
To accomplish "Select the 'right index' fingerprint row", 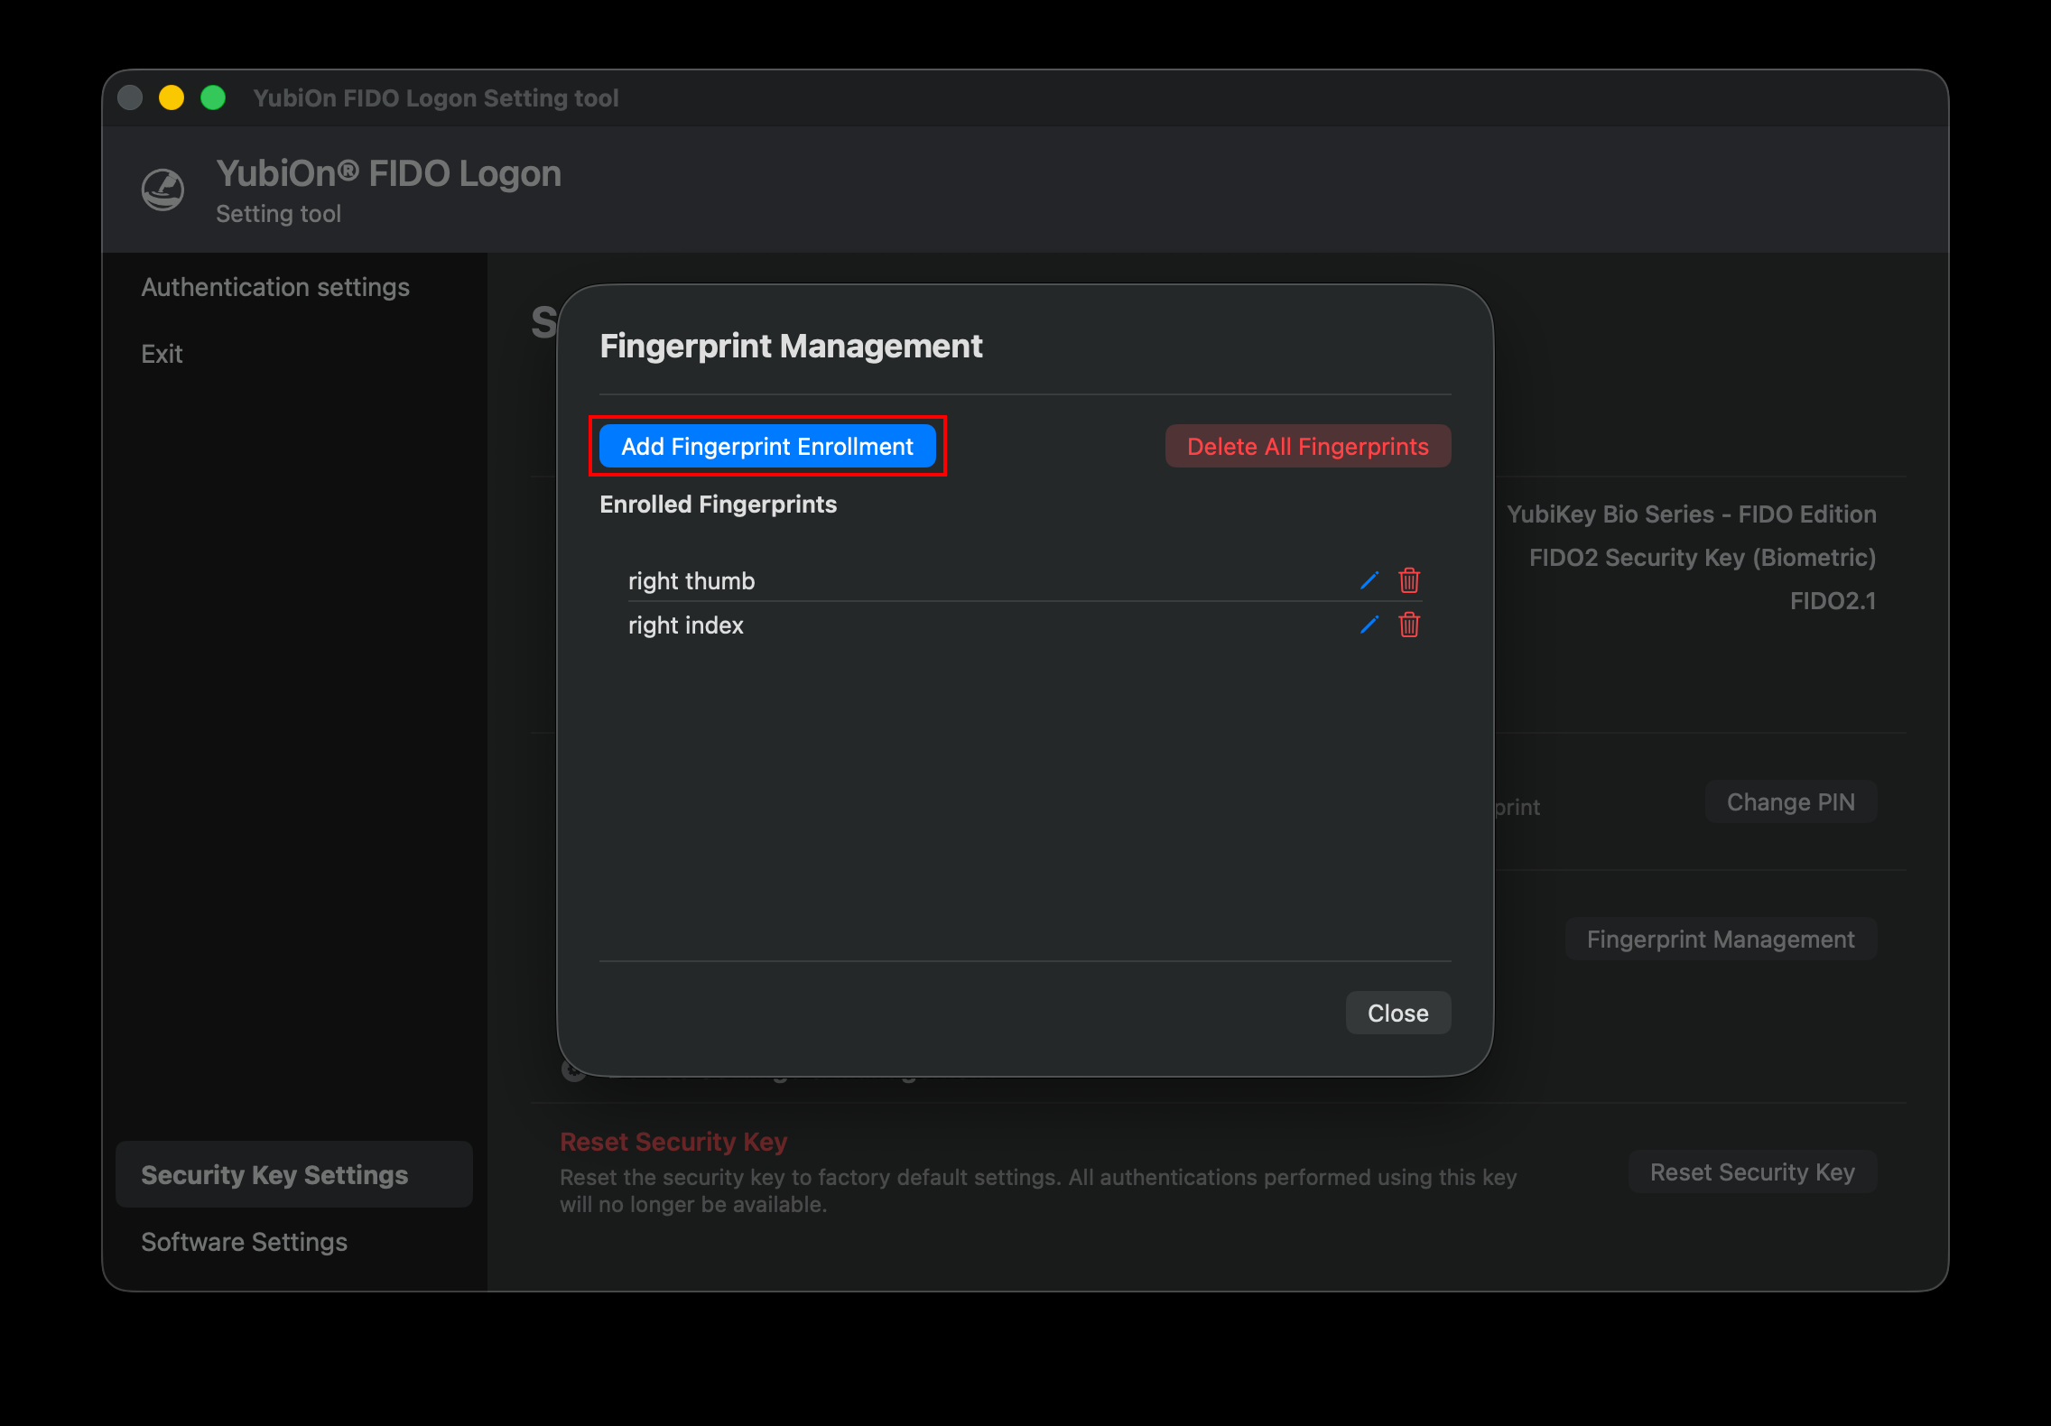I will pos(1025,625).
